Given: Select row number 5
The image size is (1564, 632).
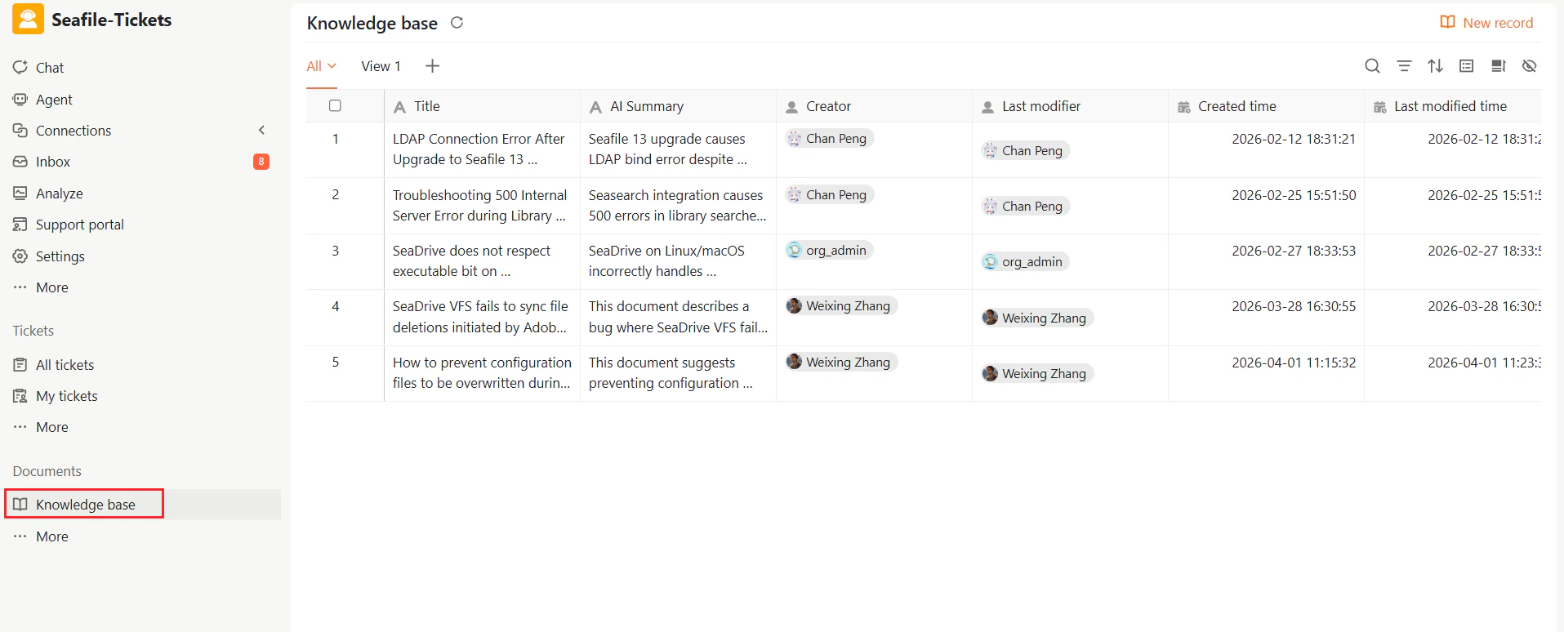Looking at the screenshot, I should [335, 363].
